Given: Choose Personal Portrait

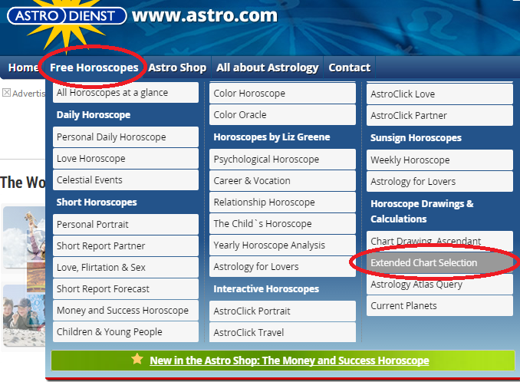Looking at the screenshot, I should [x=126, y=225].
